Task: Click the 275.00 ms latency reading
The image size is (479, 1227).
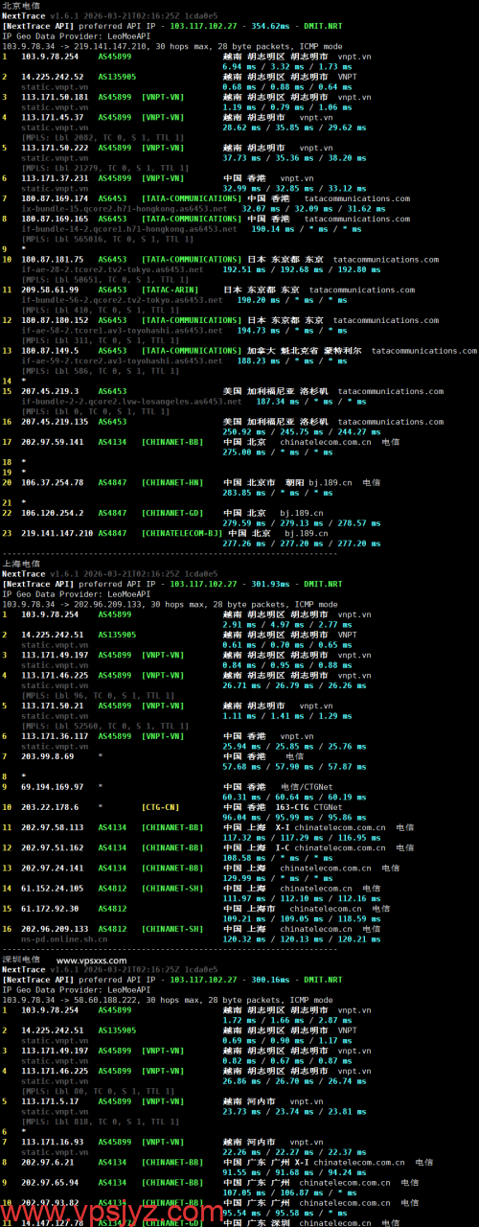Action: click(x=243, y=452)
